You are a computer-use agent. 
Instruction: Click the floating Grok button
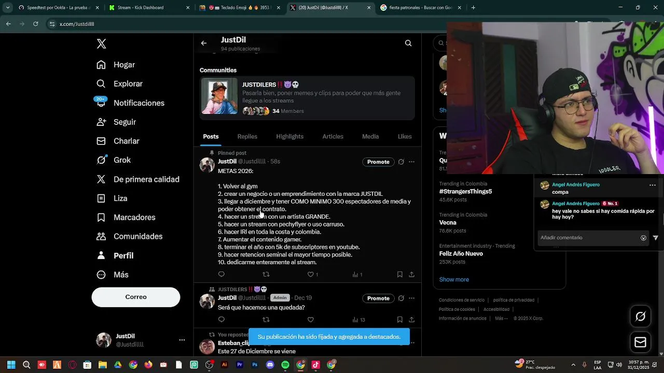click(x=640, y=317)
